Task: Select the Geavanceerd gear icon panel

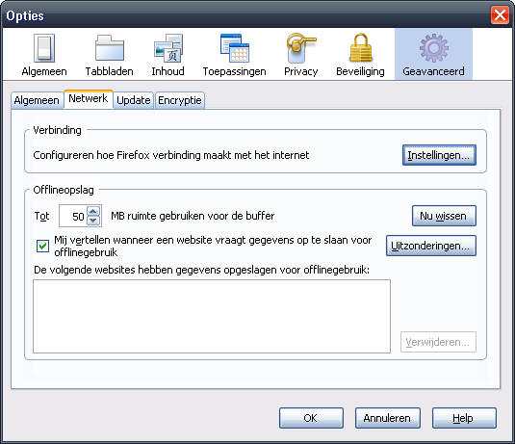Action: click(x=433, y=55)
